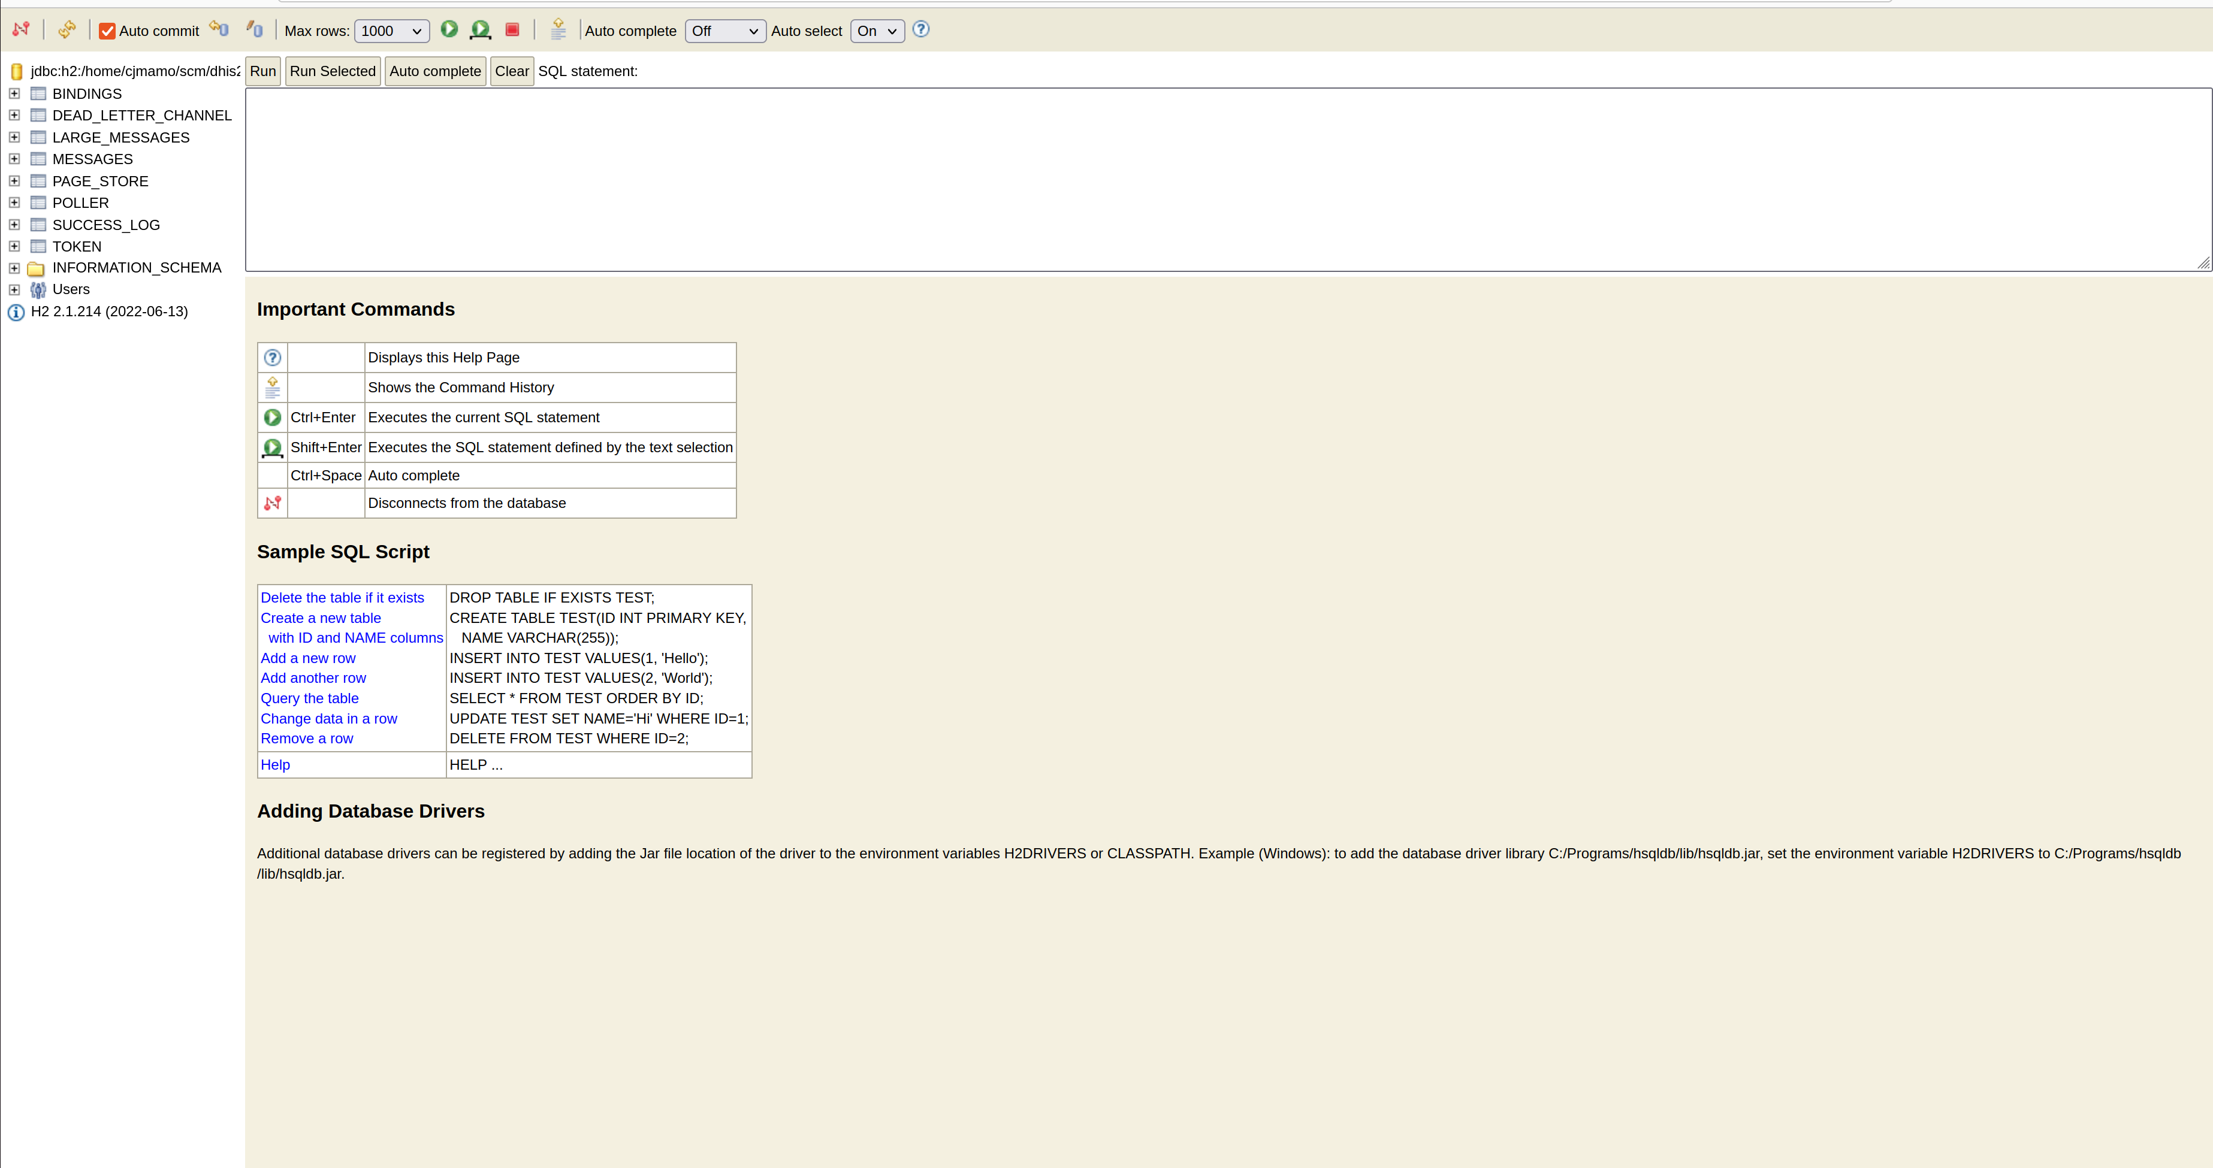Select the MESSAGES table in sidebar
Image resolution: width=2213 pixels, height=1168 pixels.
(92, 158)
